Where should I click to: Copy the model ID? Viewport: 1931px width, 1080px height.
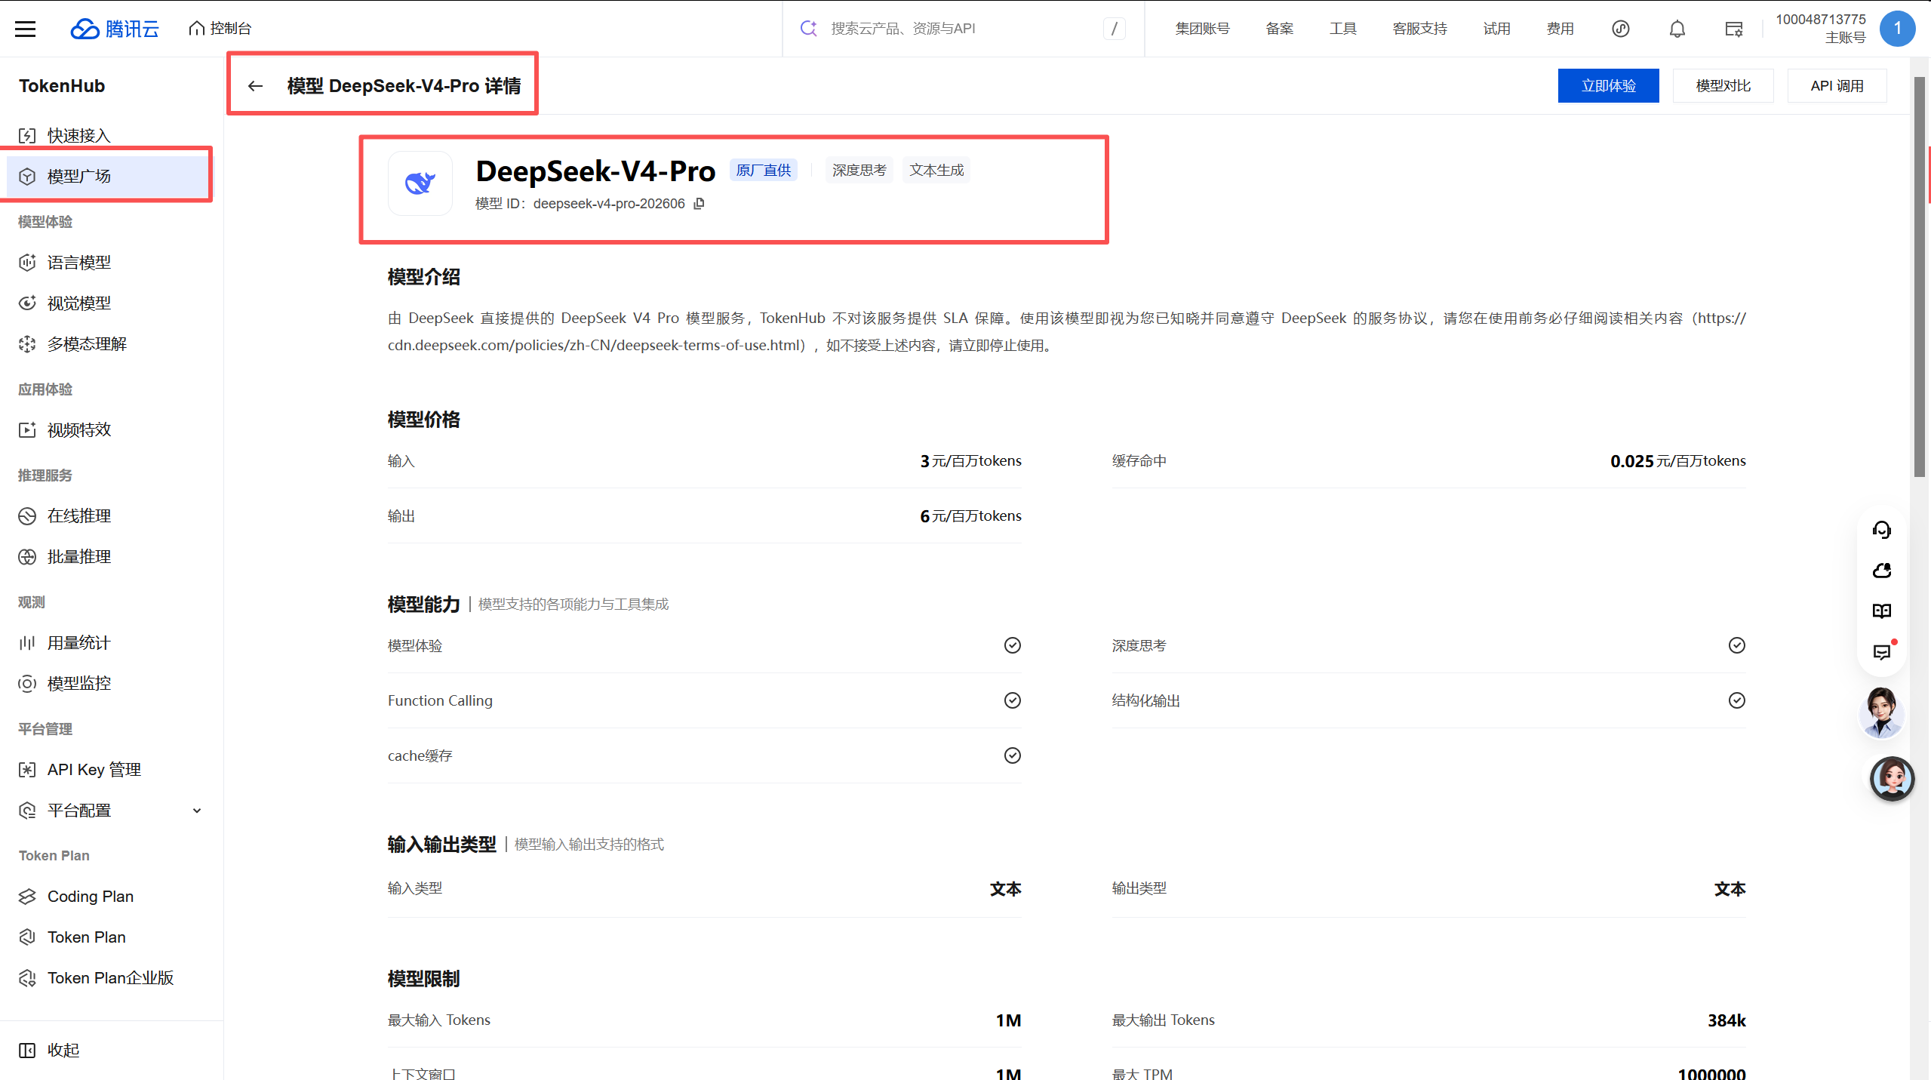[700, 204]
